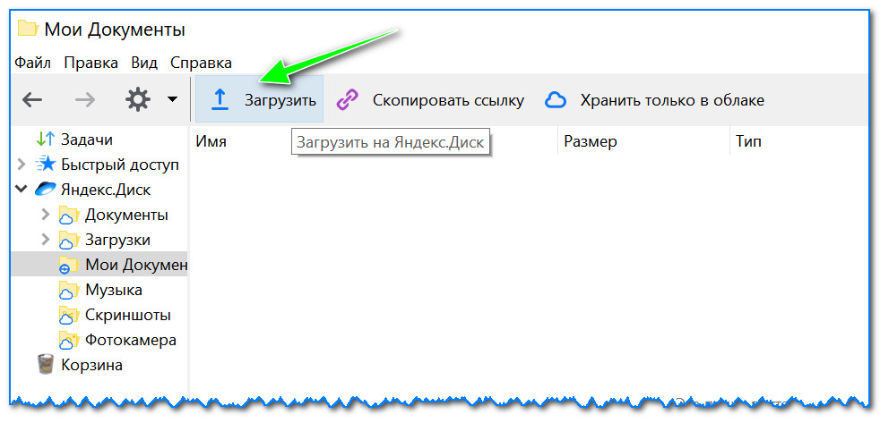
Task: Select Яндекс.Диск in the tree
Action: tap(106, 190)
